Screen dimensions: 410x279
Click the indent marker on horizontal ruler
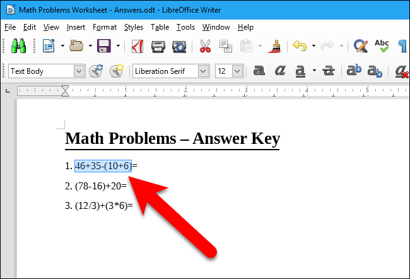point(65,91)
